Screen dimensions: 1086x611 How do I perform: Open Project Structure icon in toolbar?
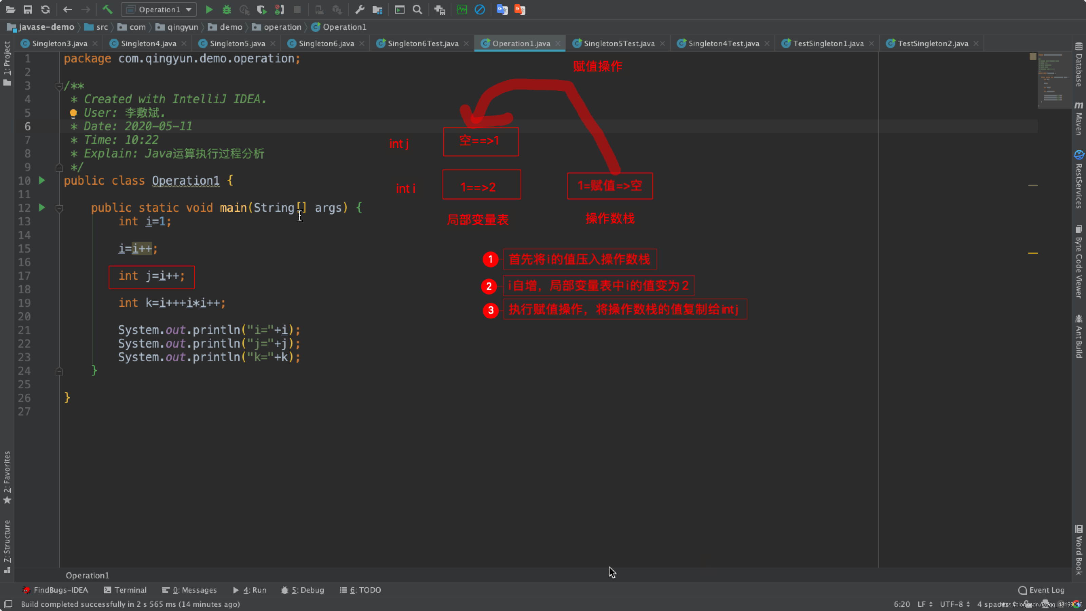[377, 9]
